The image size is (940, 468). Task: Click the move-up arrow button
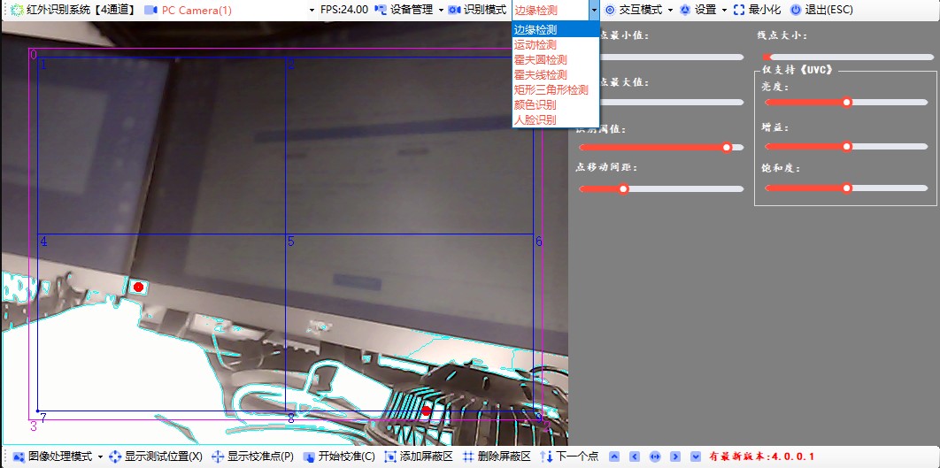coord(614,456)
